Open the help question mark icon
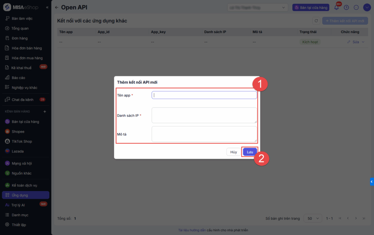This screenshot has height=235, width=374. (346, 7)
